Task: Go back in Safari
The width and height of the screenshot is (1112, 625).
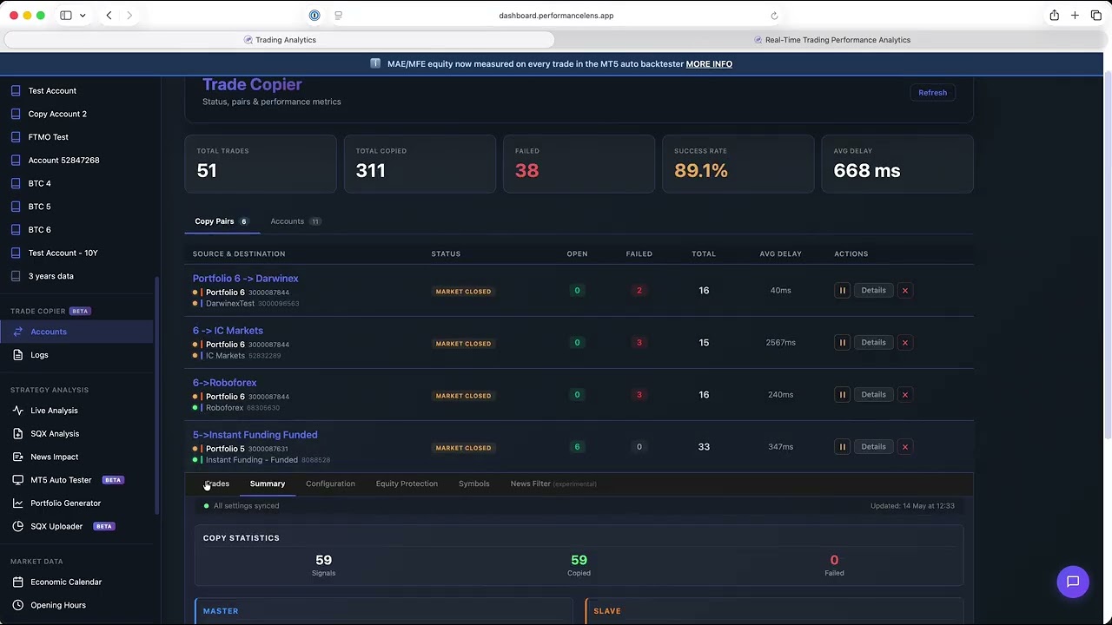Action: tap(109, 16)
